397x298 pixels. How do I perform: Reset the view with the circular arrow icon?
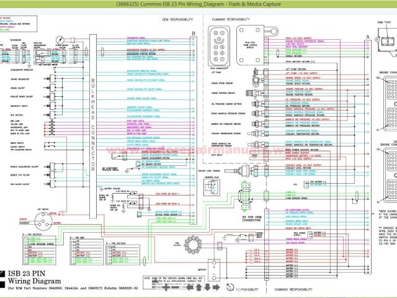click(231, 287)
